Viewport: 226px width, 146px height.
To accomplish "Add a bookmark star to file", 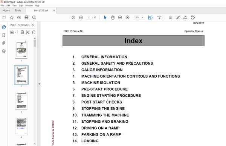I will coord(12,18).
